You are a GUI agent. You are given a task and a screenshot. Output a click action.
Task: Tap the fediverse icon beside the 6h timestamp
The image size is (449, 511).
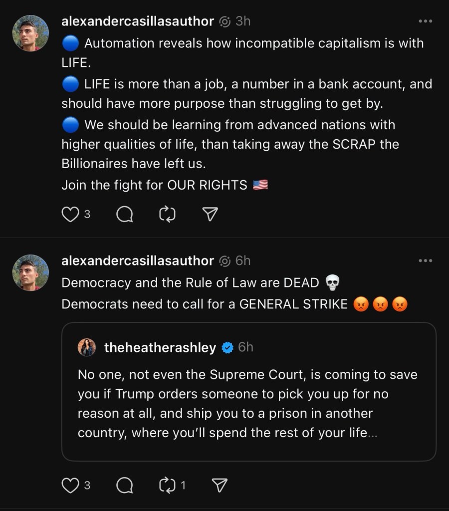225,260
